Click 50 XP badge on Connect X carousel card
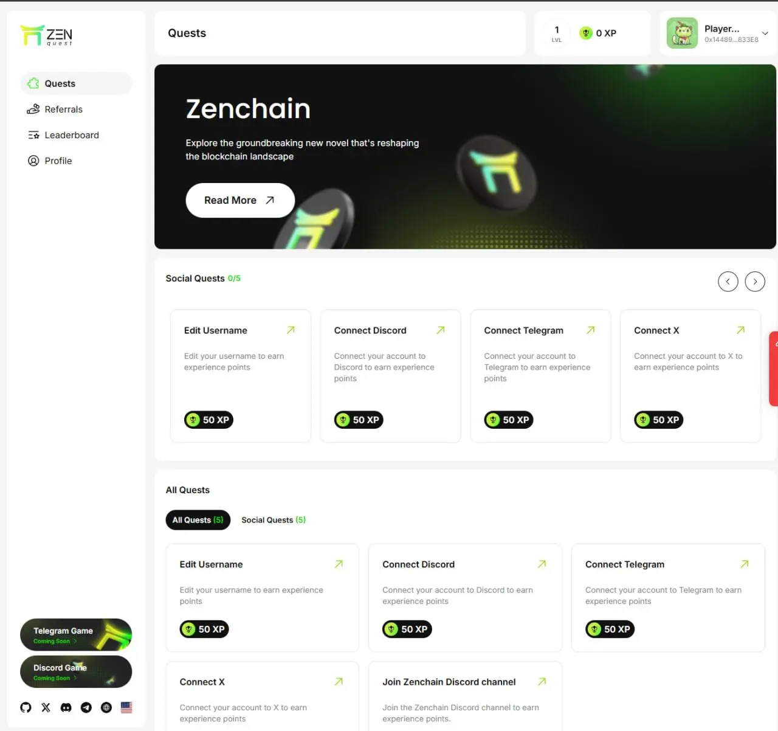The height and width of the screenshot is (731, 778). (x=659, y=420)
